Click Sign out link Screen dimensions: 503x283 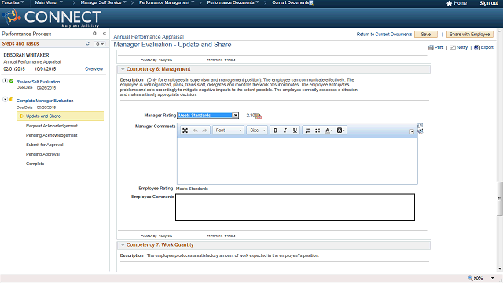(489, 3)
